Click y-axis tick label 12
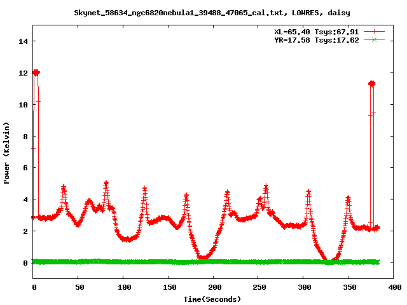Image resolution: width=407 pixels, height=305 pixels. (23, 73)
